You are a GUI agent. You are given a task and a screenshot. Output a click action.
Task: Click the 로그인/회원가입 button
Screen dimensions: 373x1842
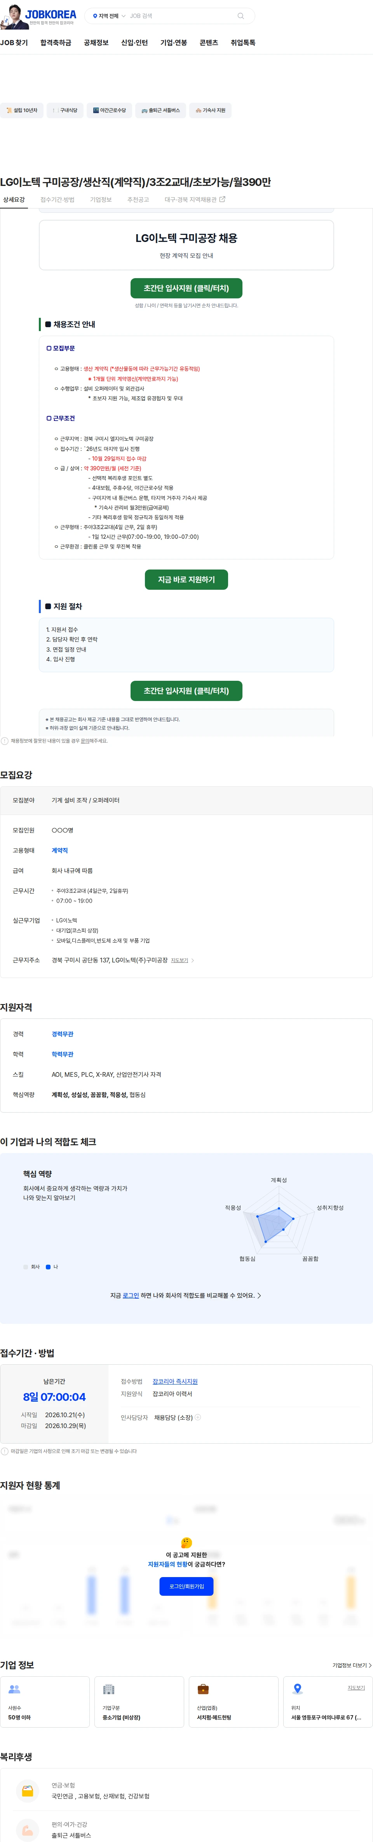186,1586
